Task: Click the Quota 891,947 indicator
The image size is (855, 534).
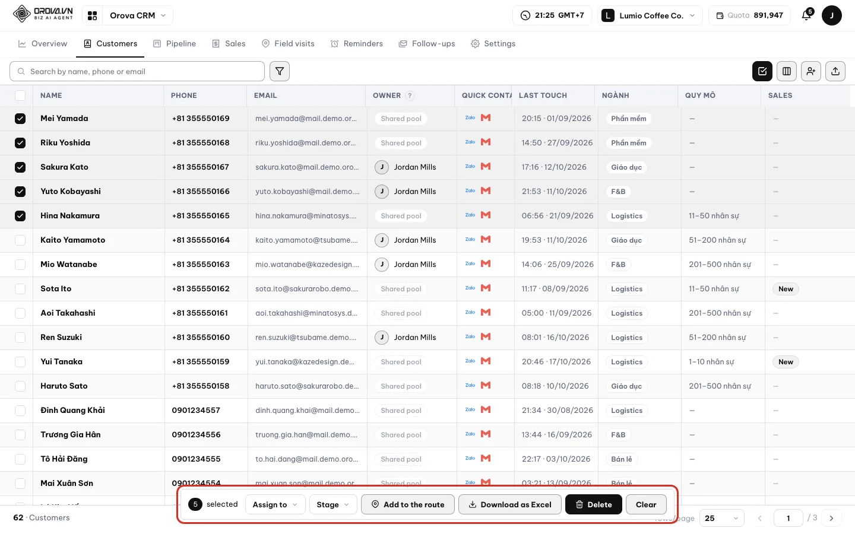Action: 749,15
